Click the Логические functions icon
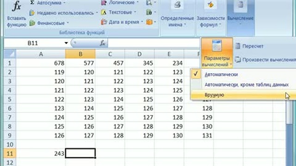The width and height of the screenshot is (296, 166). 104,3
